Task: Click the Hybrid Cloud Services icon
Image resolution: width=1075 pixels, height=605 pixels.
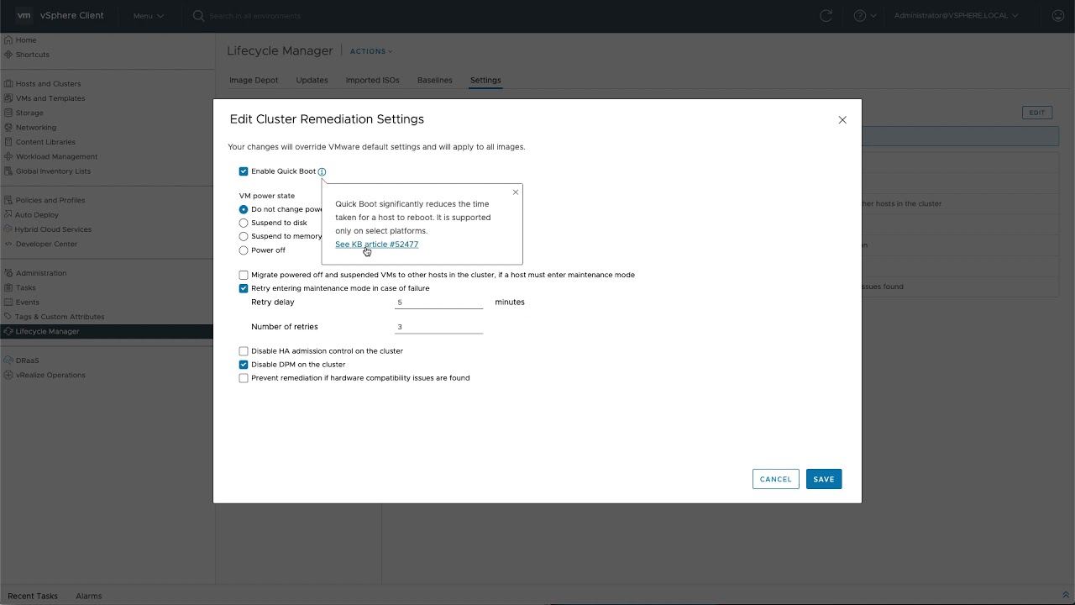Action: (8, 229)
